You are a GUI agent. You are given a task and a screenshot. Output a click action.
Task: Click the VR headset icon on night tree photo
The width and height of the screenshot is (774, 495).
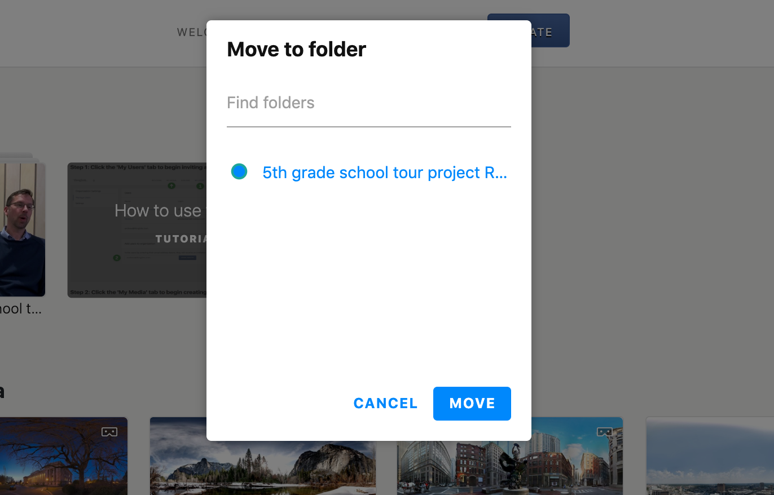[x=109, y=432]
